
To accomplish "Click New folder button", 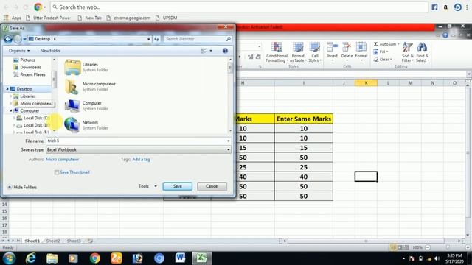I will [x=50, y=51].
